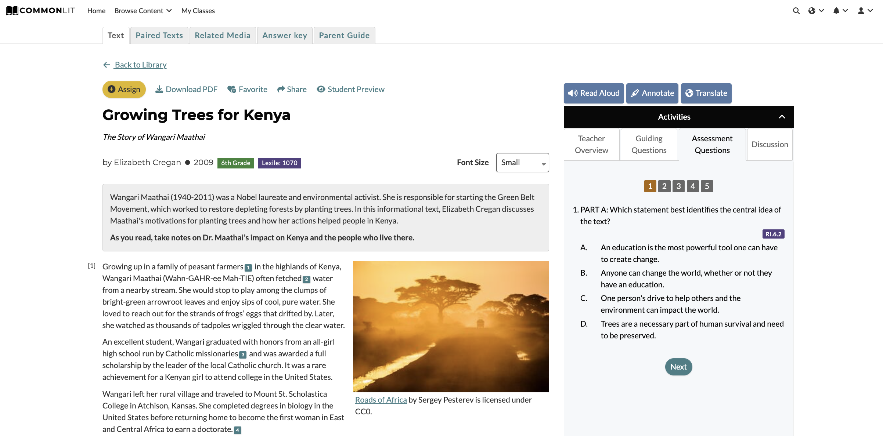
Task: Mark the text as Favorite
Action: tap(247, 90)
